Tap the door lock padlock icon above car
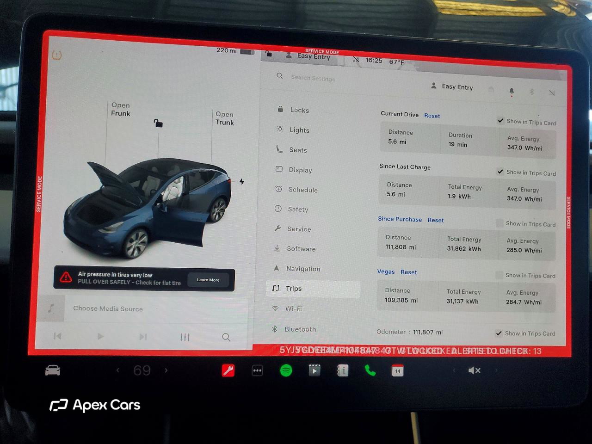 coord(158,123)
